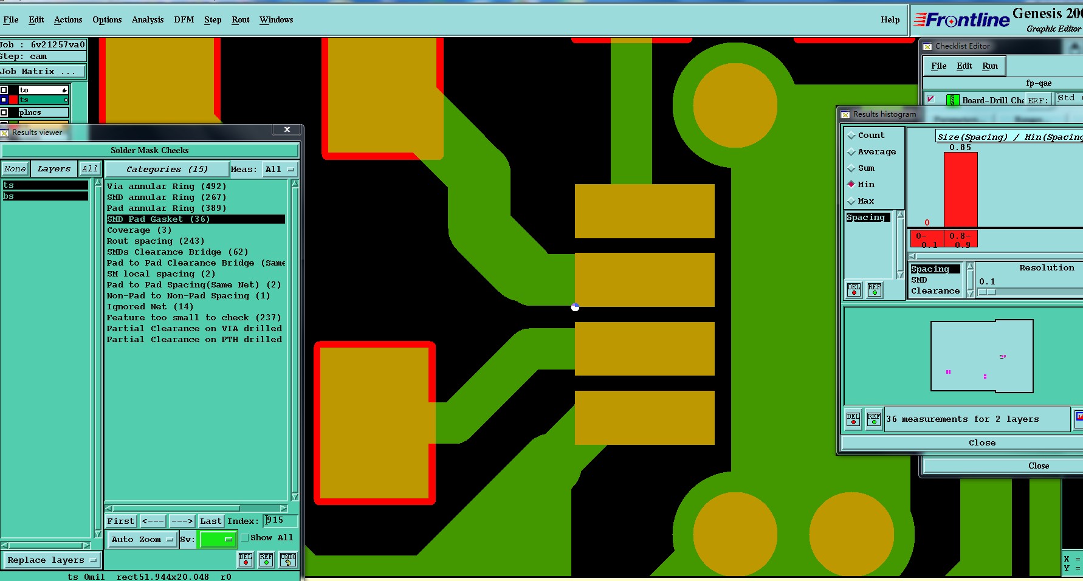Click the Std field next to ERF
The height and width of the screenshot is (581, 1083).
(1069, 98)
